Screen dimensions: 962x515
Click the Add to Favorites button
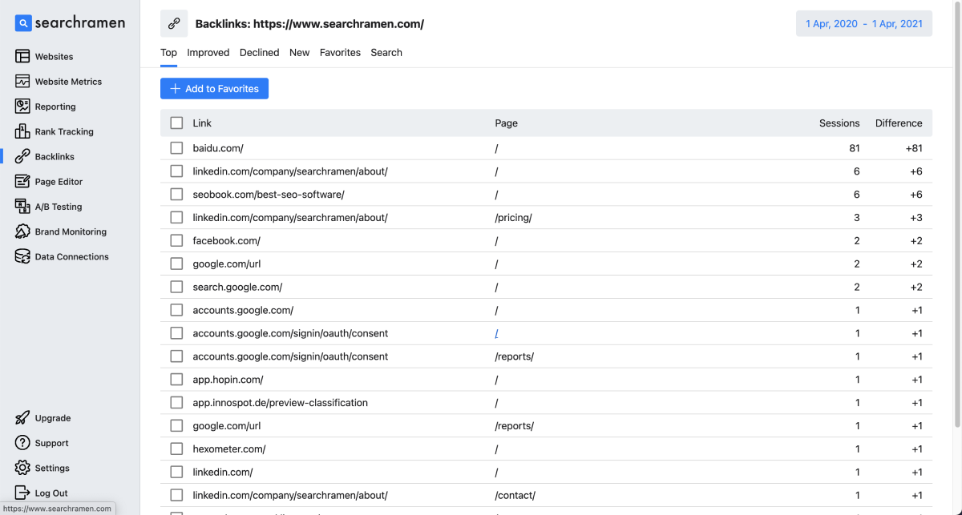pos(214,89)
